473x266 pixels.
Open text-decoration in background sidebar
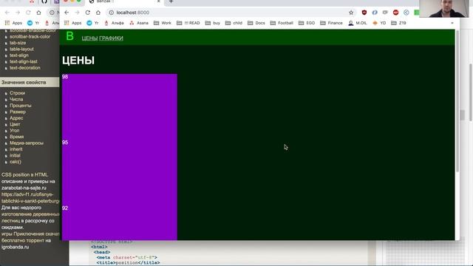click(x=24, y=68)
